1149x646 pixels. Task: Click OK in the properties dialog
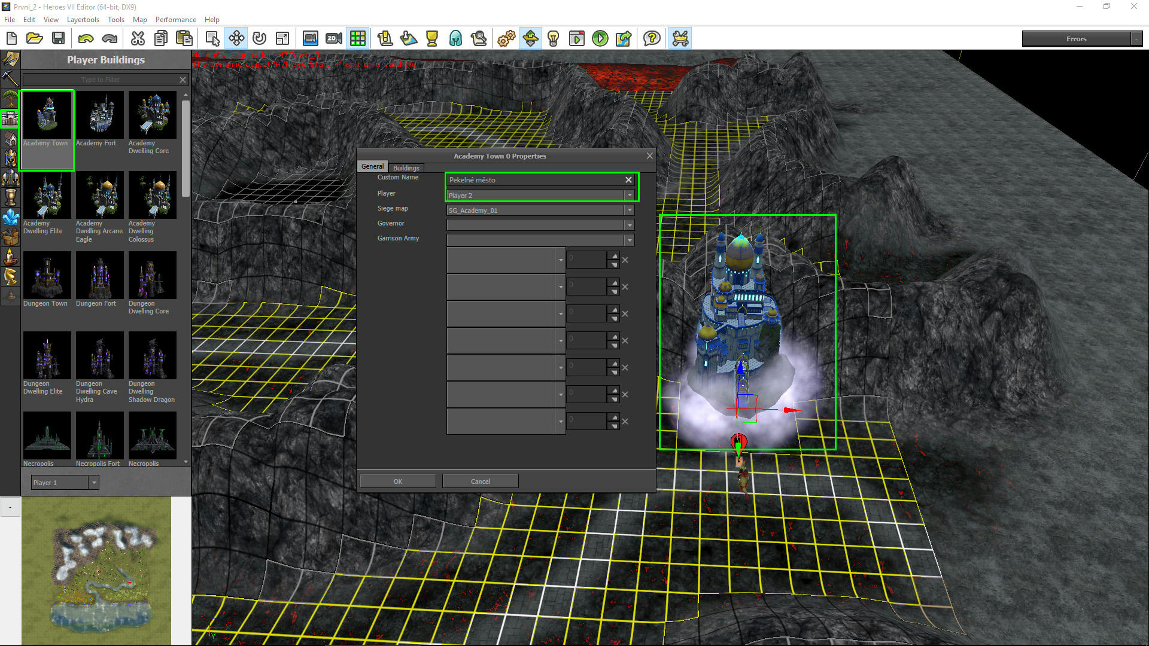pyautogui.click(x=398, y=482)
